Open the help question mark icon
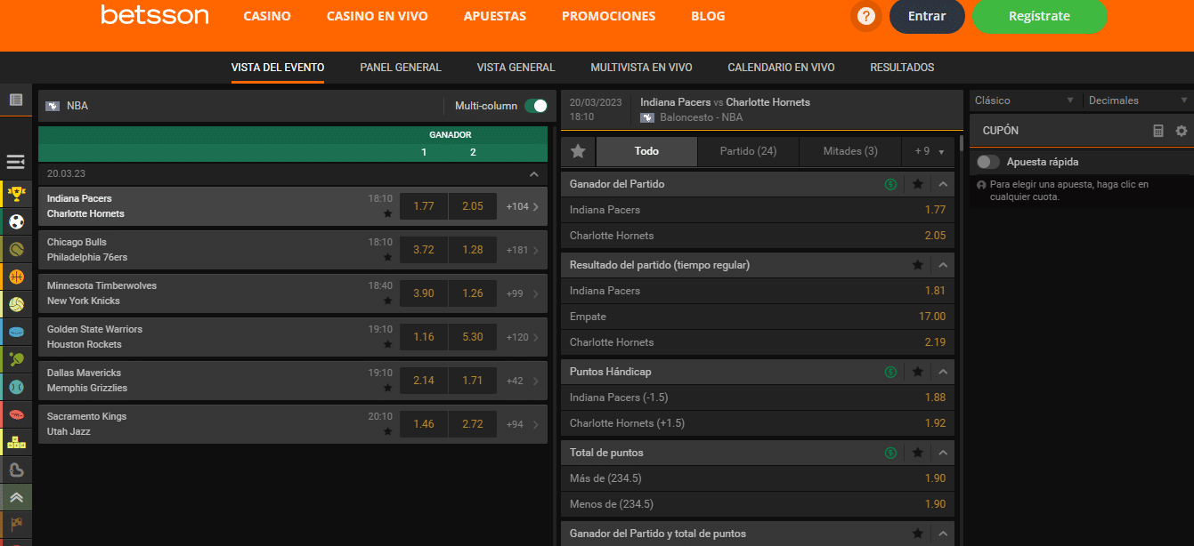 [x=865, y=16]
